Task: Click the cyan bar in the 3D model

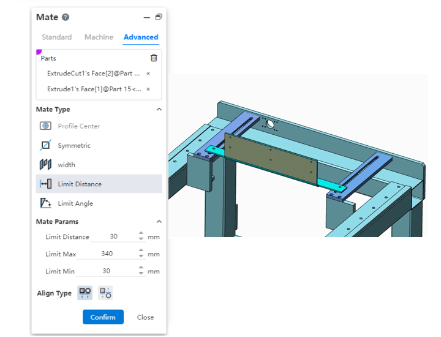Action: tap(332, 185)
